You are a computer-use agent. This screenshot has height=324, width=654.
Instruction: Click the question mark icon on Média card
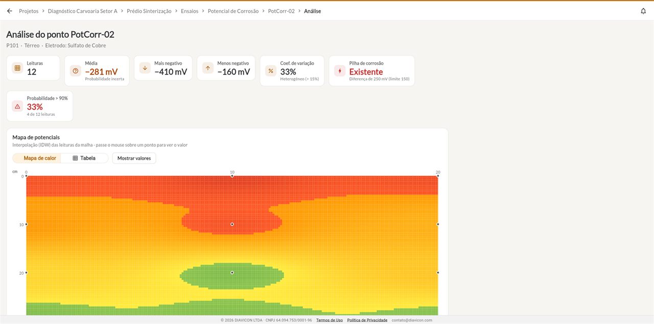pos(76,70)
